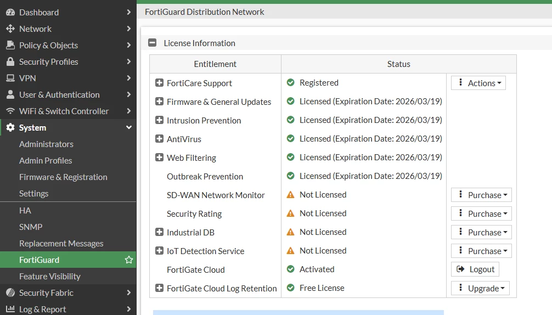Open the FortiCare Actions dropdown
Viewport: 552px width, 315px height.
point(478,83)
